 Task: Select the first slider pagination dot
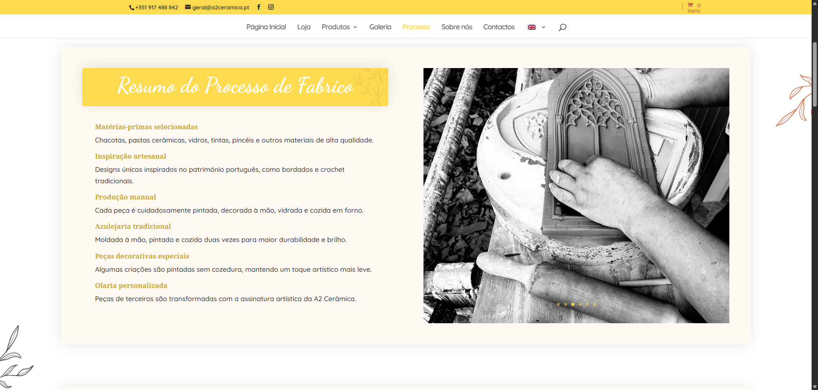(x=558, y=304)
